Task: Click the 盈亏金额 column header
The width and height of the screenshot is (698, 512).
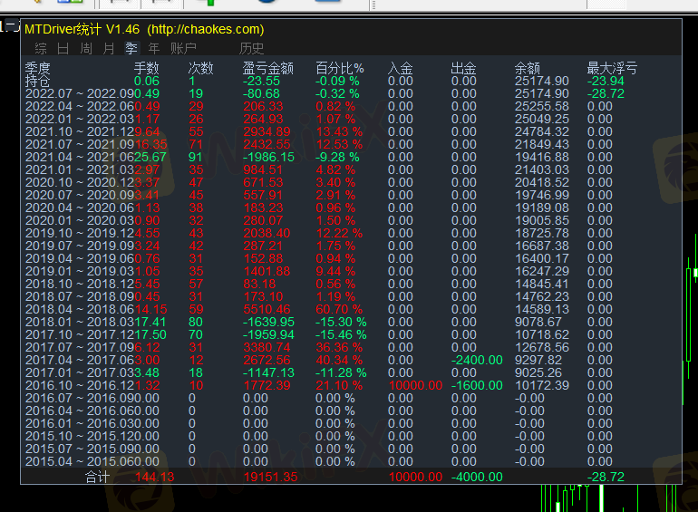Action: [267, 68]
